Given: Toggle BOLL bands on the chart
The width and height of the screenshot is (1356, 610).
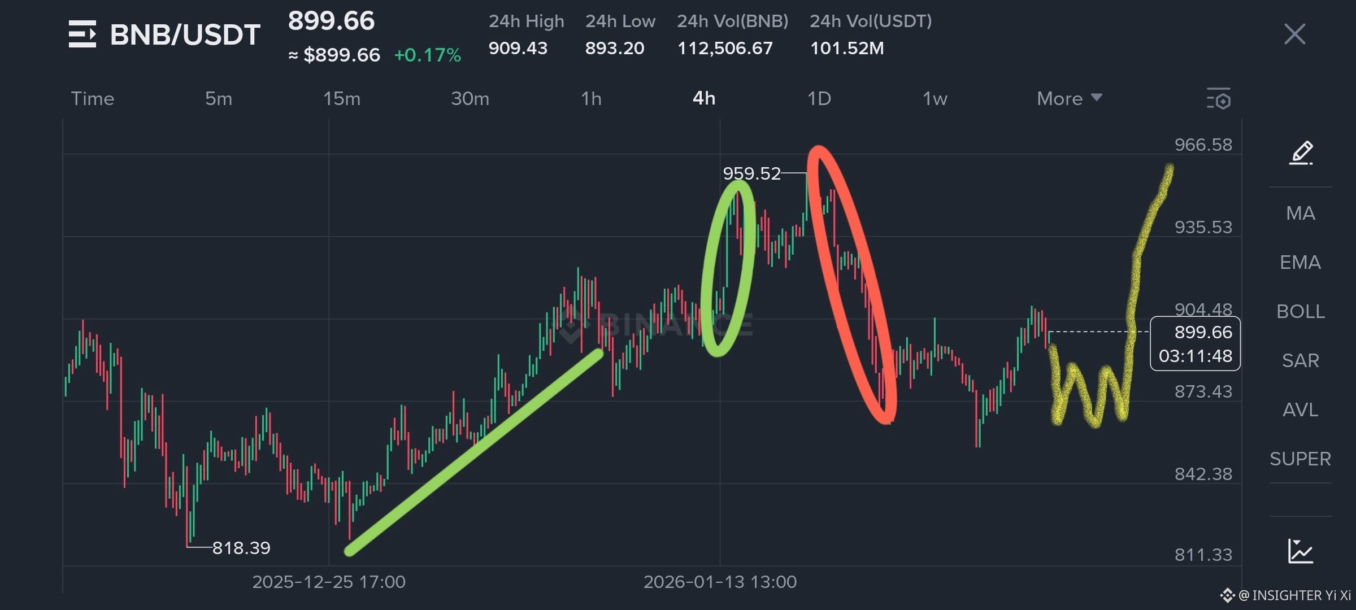Looking at the screenshot, I should [x=1300, y=311].
